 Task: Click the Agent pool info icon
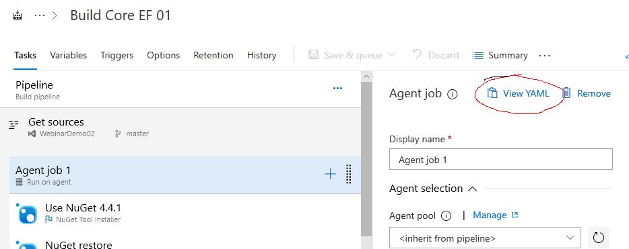[x=446, y=216]
